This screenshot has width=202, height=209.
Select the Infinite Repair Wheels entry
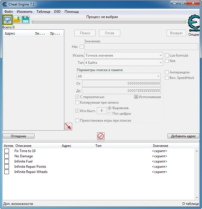pyautogui.click(x=31, y=172)
